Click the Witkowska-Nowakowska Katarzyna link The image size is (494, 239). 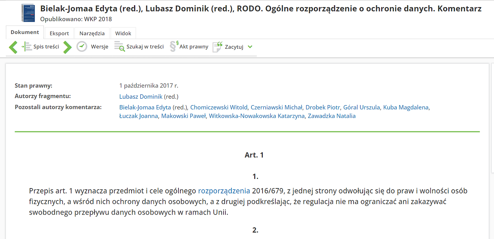(257, 116)
